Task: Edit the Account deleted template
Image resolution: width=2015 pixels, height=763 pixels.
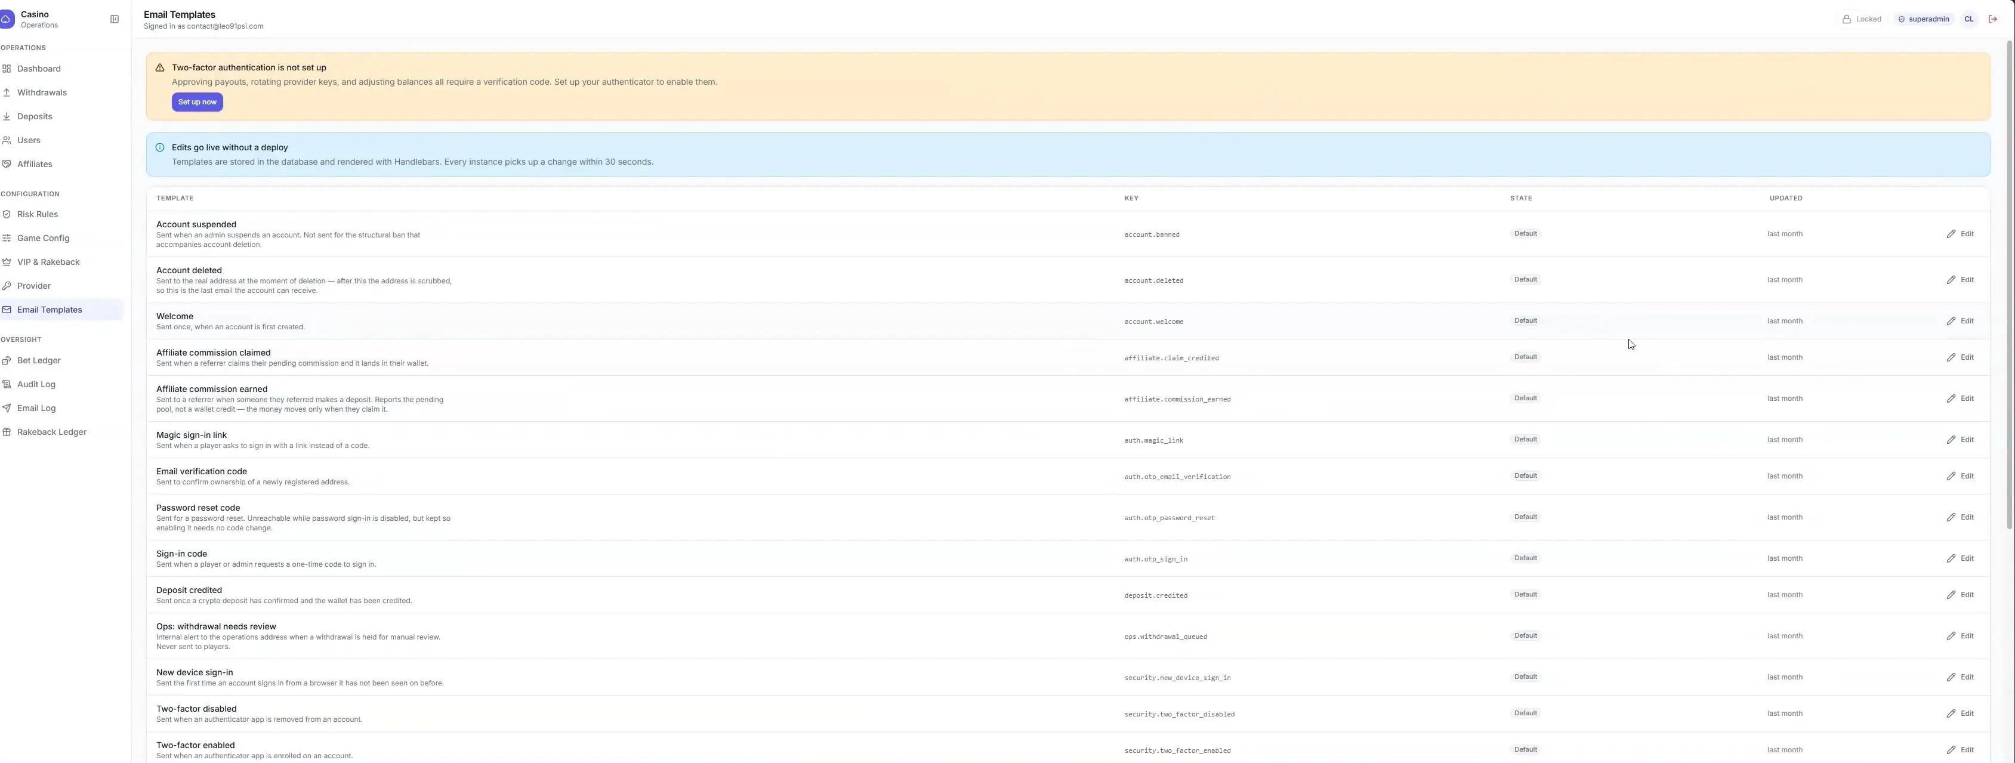Action: click(1960, 280)
